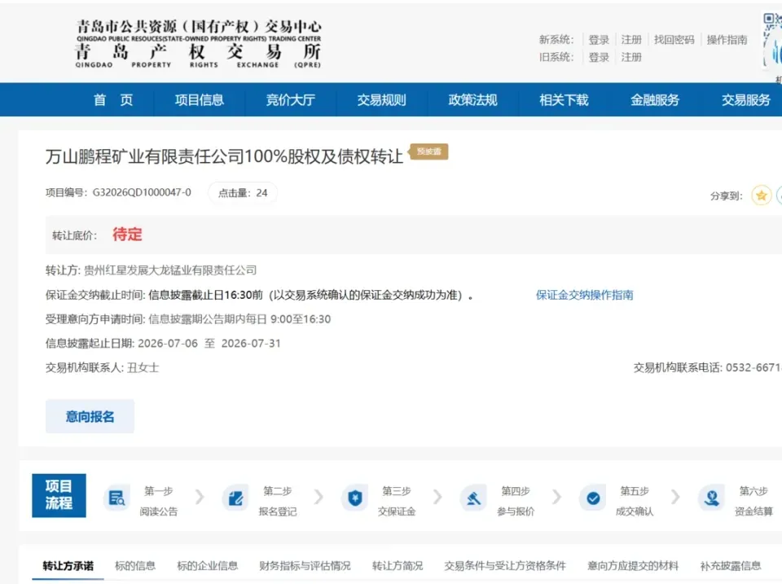Open the 操作指南 link in header
This screenshot has width=782, height=584.
(727, 39)
